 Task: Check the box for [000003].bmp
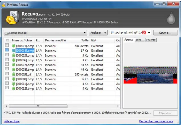7,45
